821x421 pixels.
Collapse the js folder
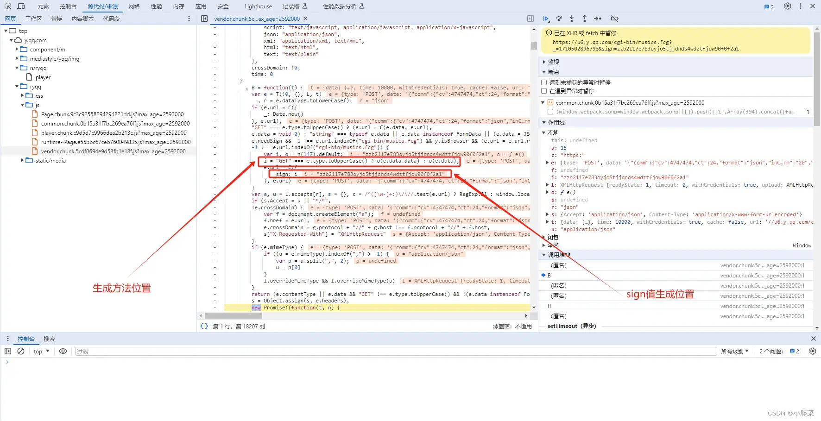(x=23, y=105)
